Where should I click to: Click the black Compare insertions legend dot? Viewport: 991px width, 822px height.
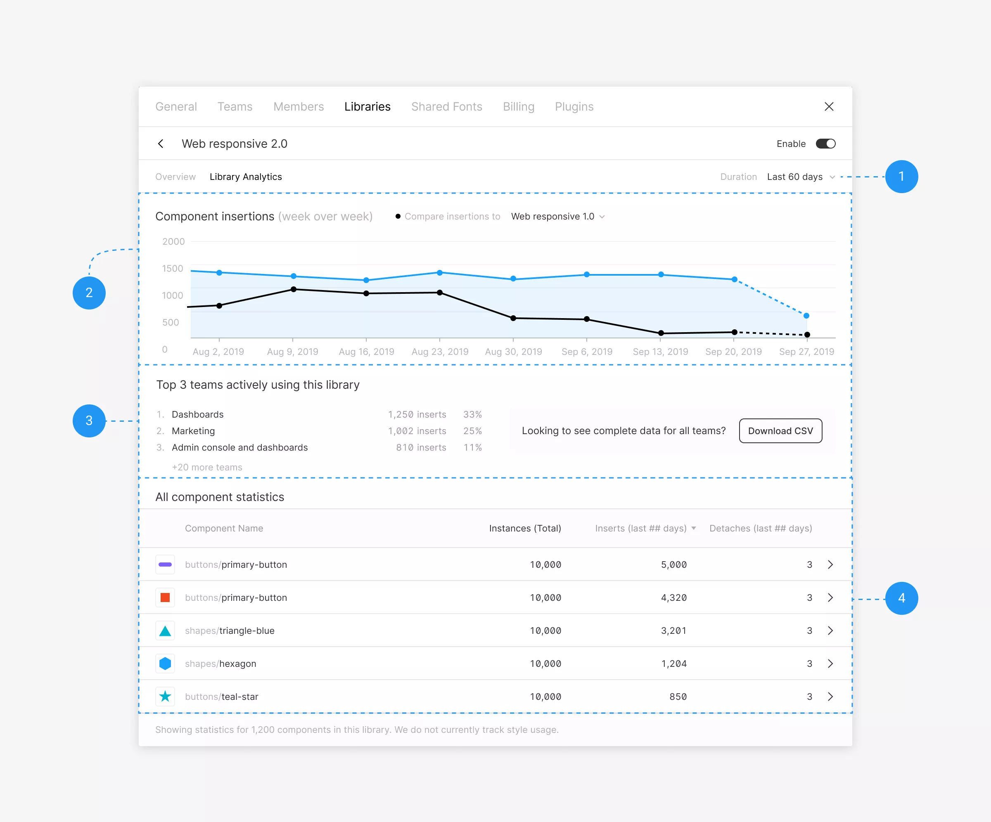(x=398, y=217)
